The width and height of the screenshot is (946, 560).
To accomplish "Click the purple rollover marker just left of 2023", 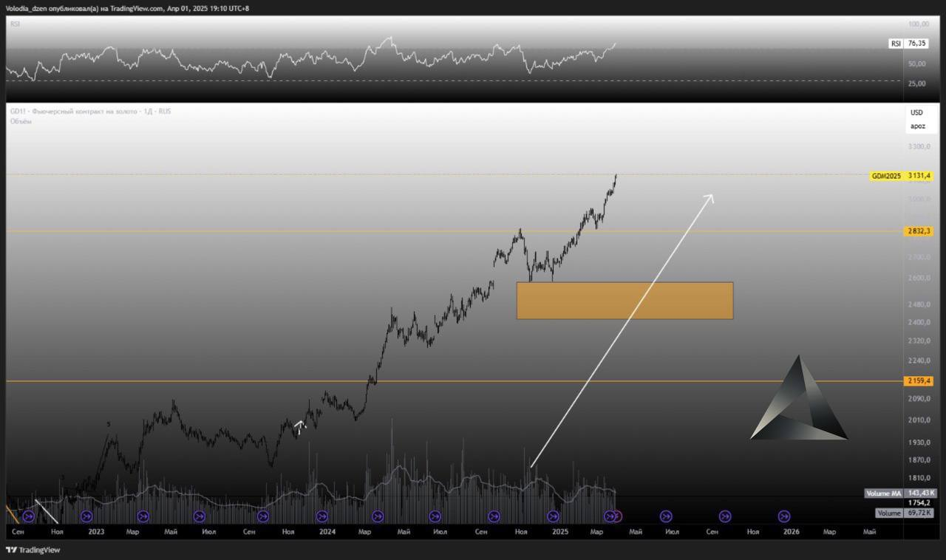I will coord(86,516).
